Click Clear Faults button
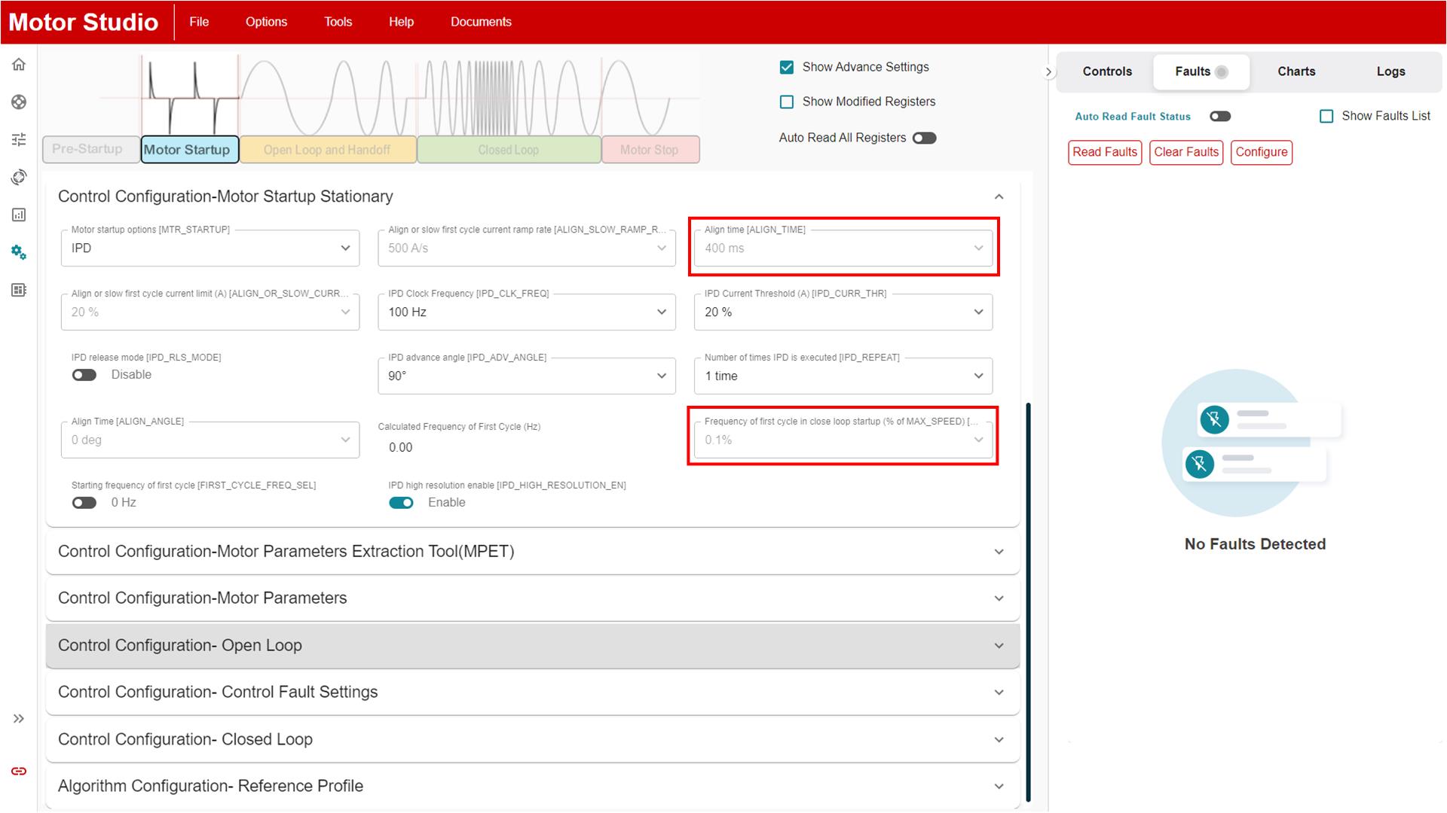This screenshot has width=1447, height=813. 1185,152
